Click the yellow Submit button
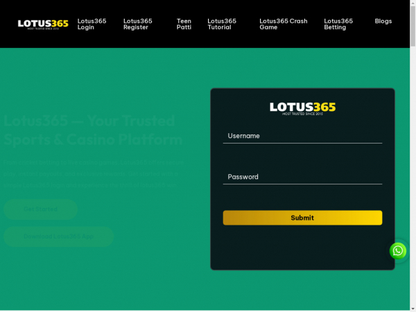This screenshot has height=312, width=416. point(302,218)
